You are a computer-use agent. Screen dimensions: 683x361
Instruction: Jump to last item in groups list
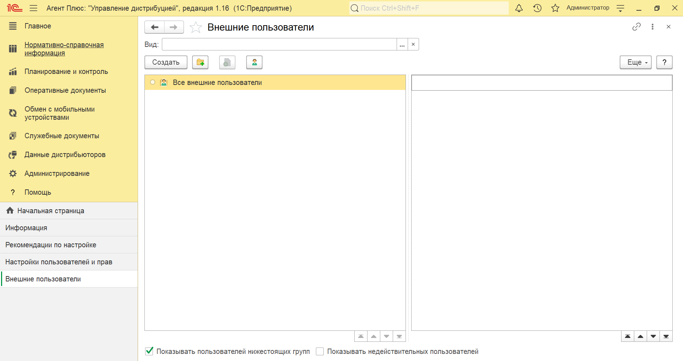(399, 336)
